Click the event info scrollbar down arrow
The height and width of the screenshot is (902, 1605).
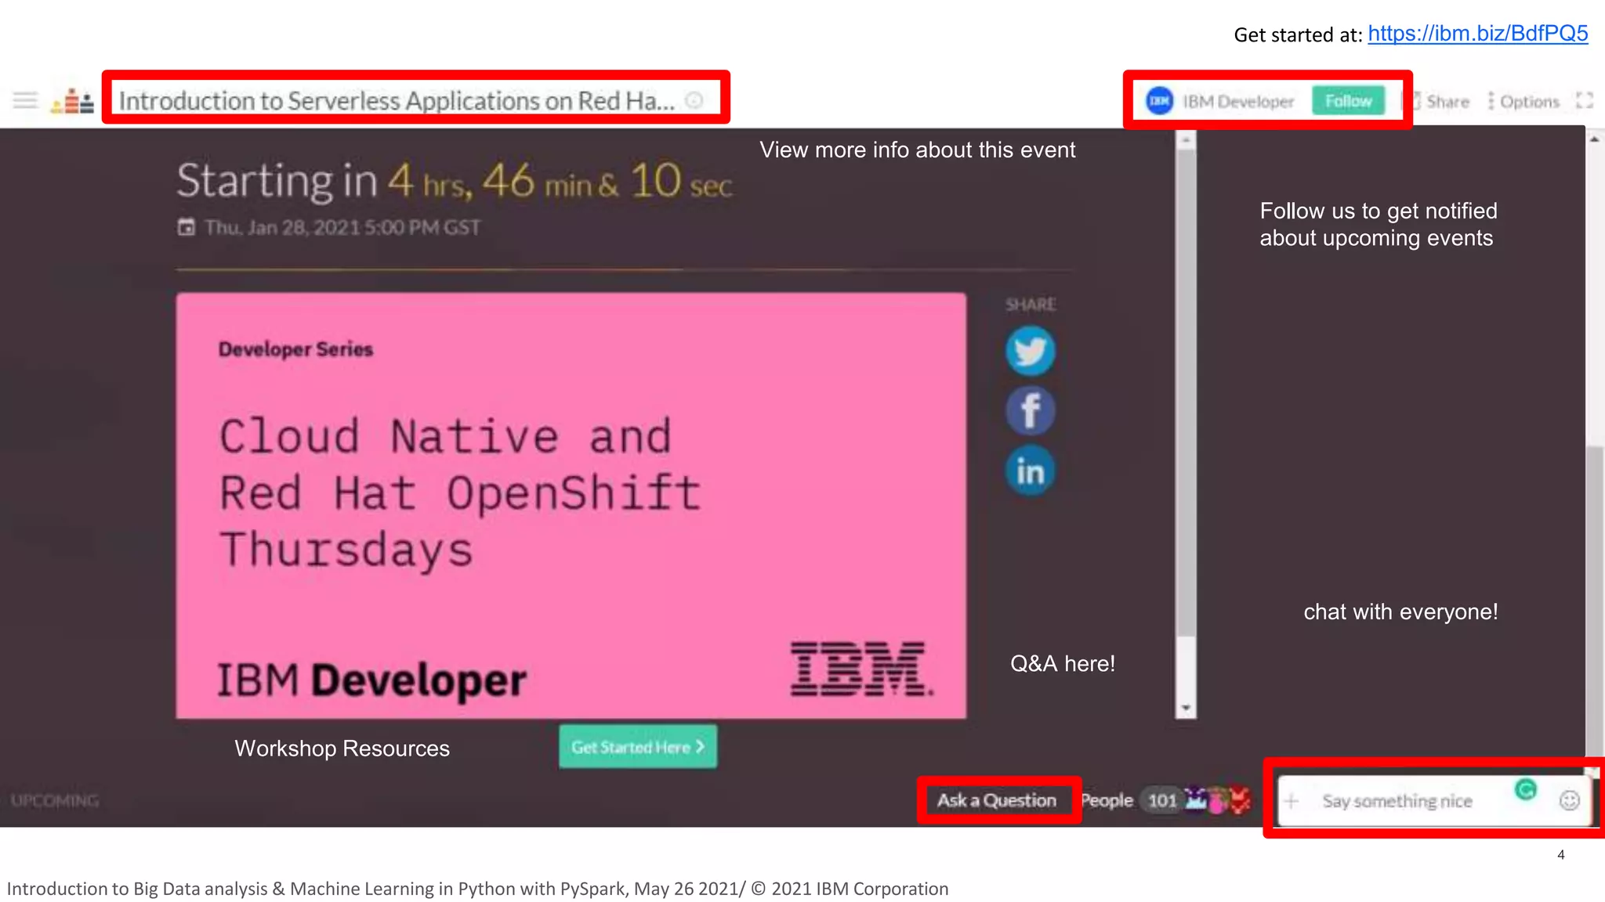click(1186, 708)
